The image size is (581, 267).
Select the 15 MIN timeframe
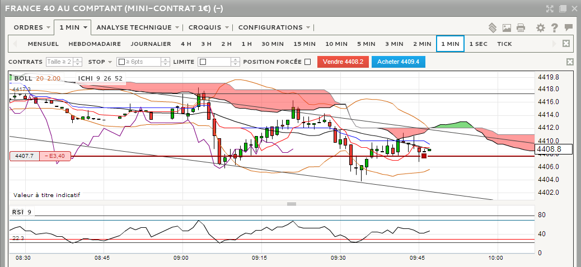pyautogui.click(x=304, y=44)
